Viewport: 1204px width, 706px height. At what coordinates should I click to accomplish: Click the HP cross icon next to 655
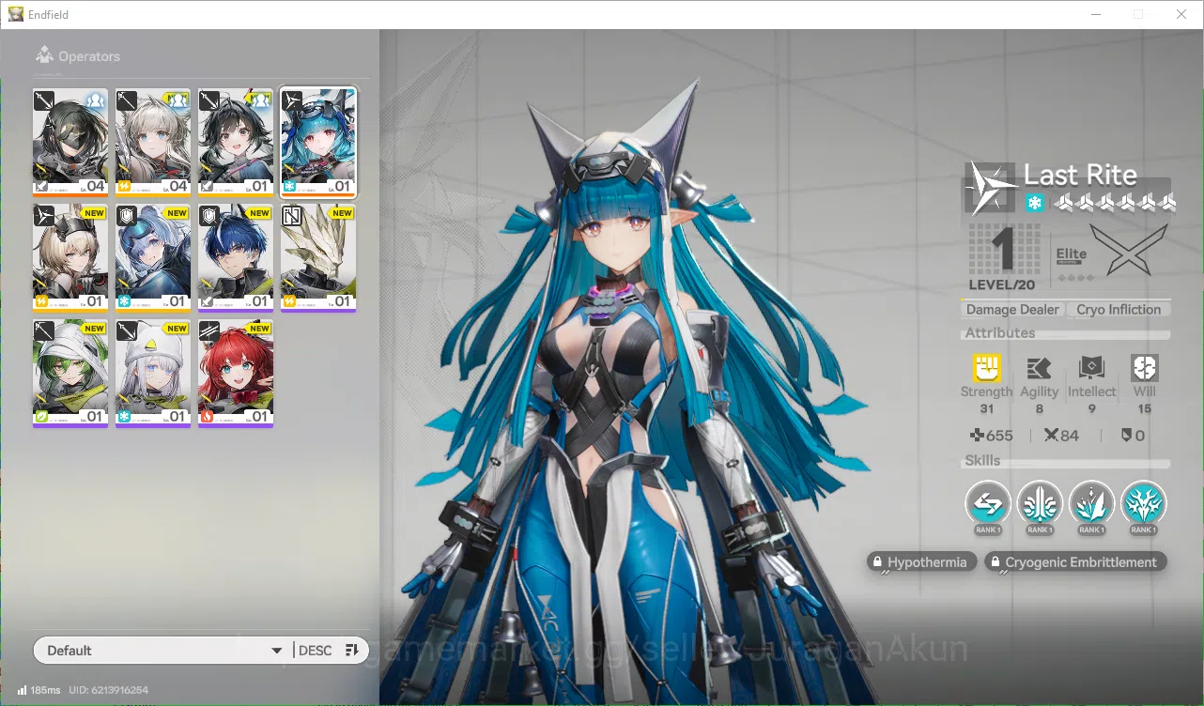coord(977,436)
